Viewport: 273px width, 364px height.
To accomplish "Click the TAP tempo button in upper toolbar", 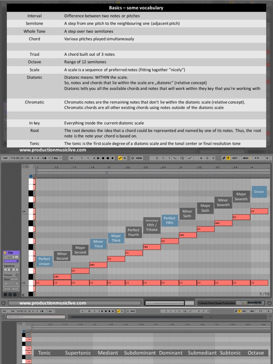I will point(5,158).
